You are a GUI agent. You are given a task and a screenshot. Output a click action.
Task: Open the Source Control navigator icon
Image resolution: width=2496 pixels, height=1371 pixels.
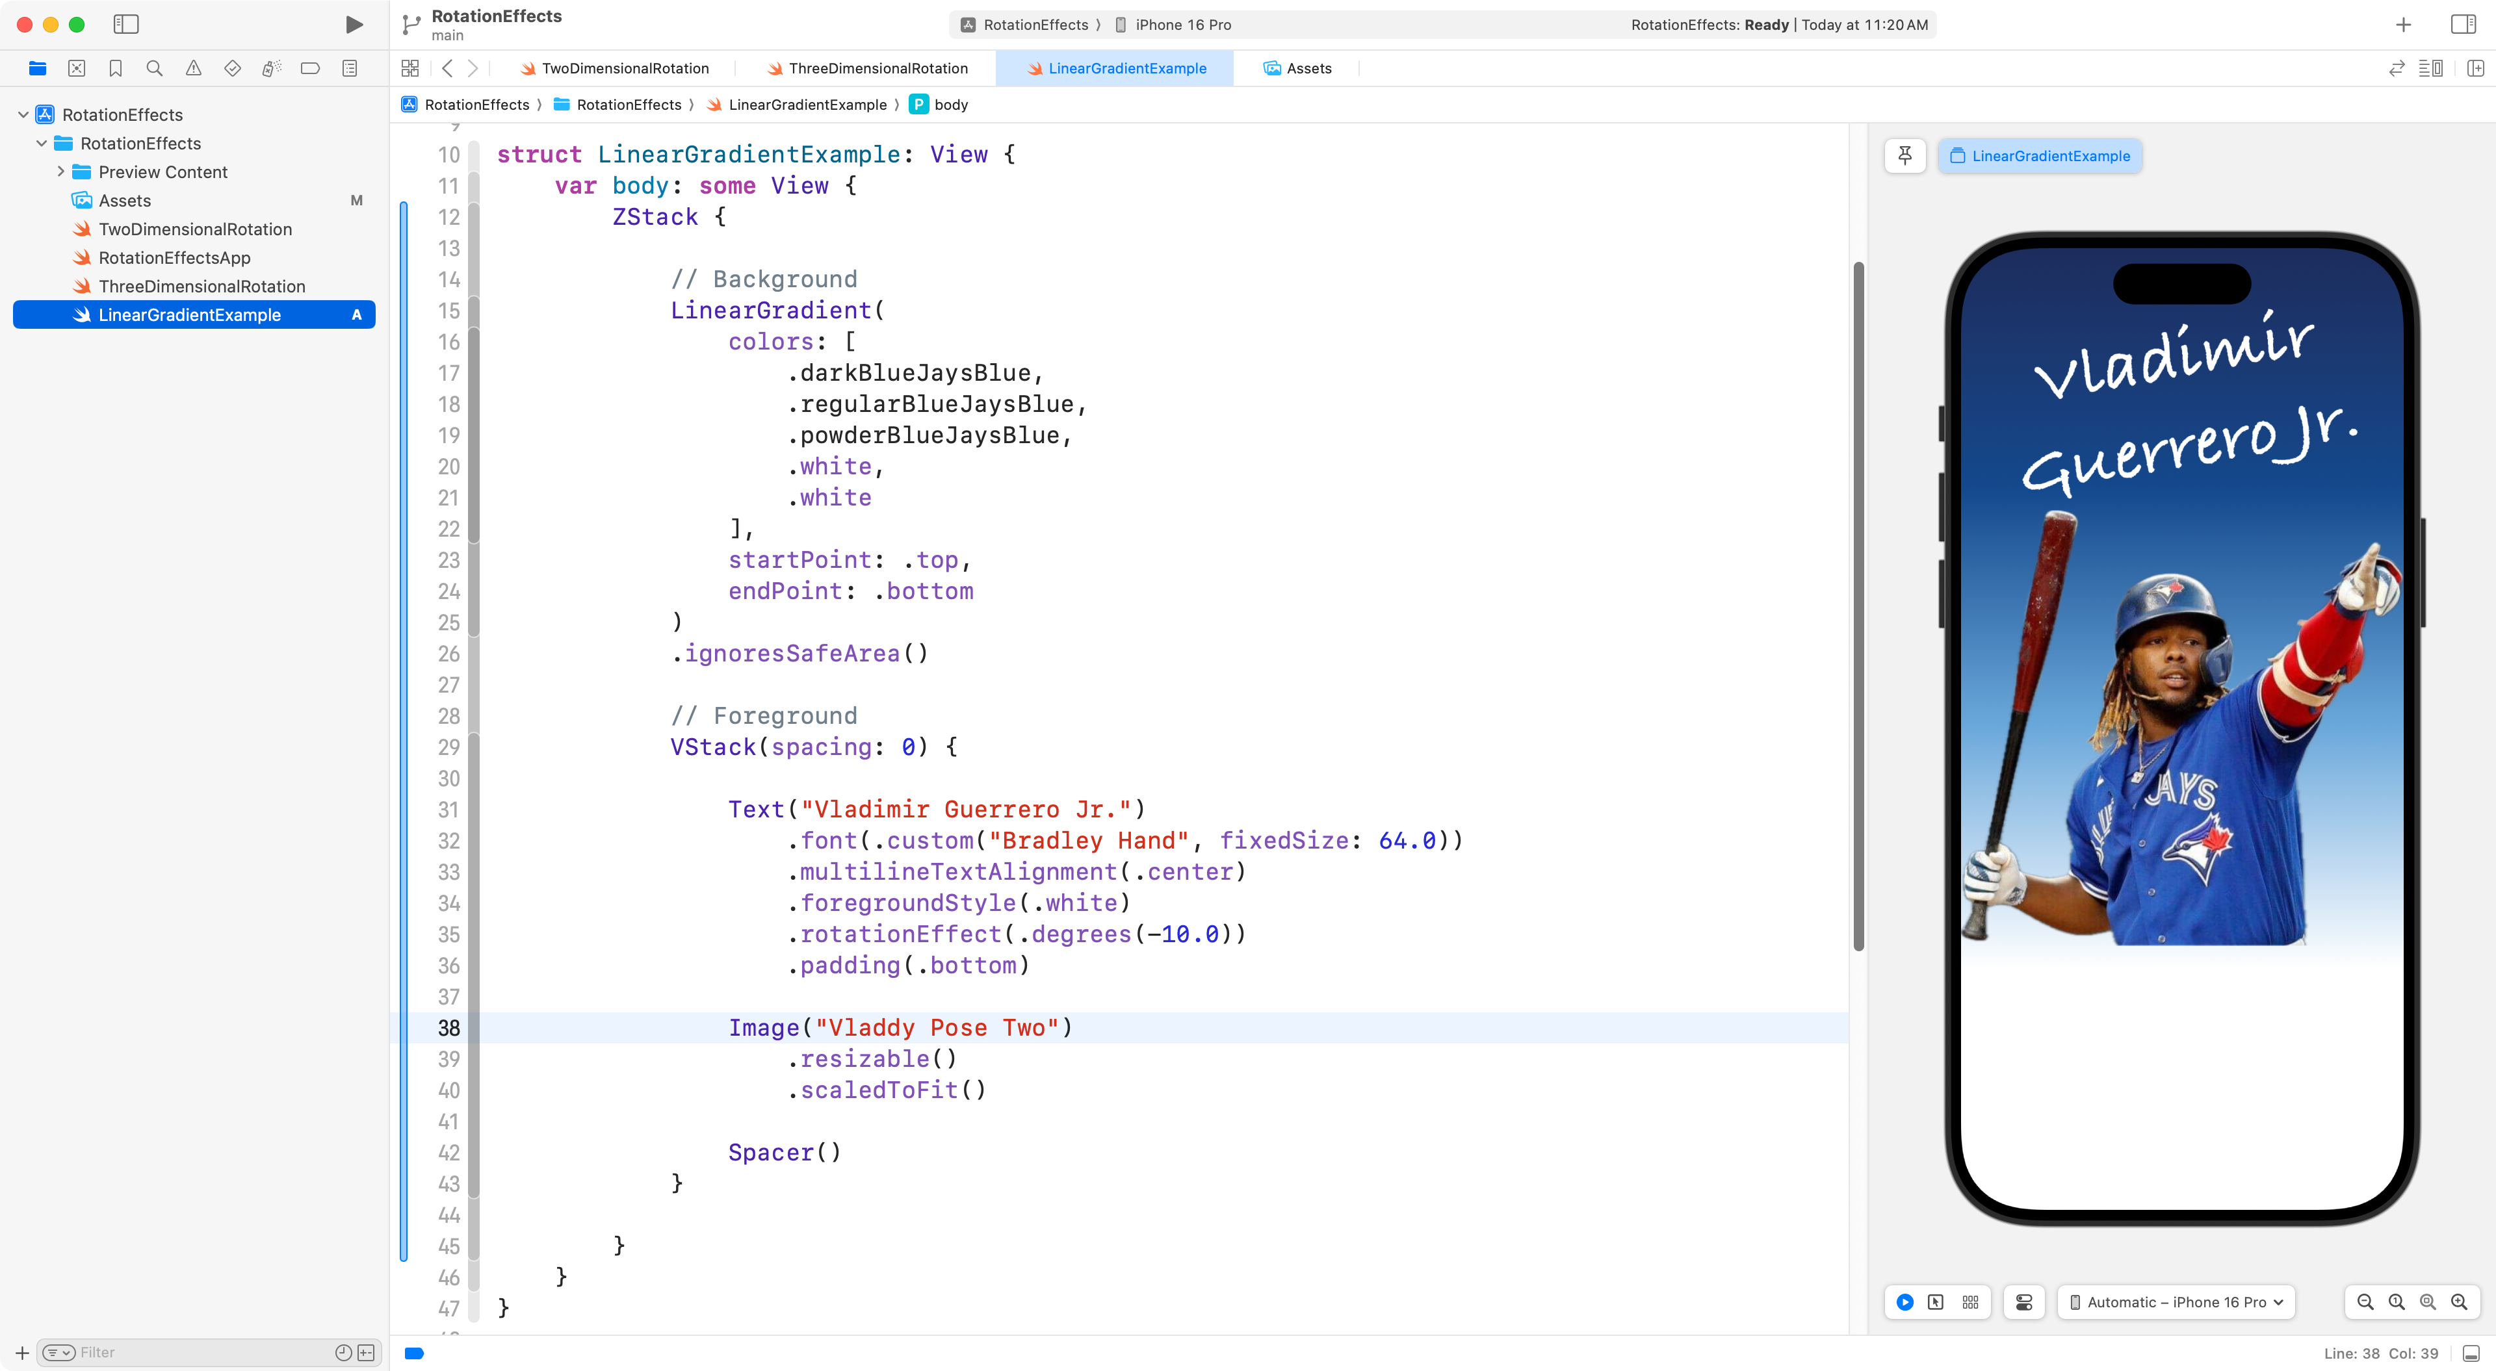coord(77,69)
